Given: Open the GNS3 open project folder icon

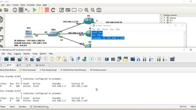Looking at the screenshot, I should pos(6,10).
